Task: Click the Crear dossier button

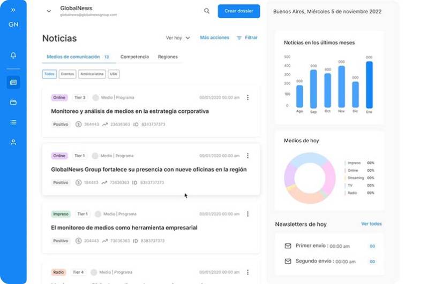Action: point(239,11)
